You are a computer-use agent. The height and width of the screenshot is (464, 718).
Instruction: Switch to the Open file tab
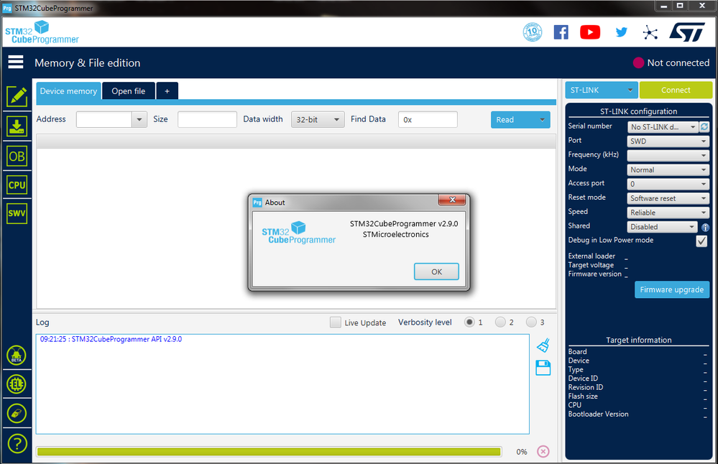(x=129, y=91)
